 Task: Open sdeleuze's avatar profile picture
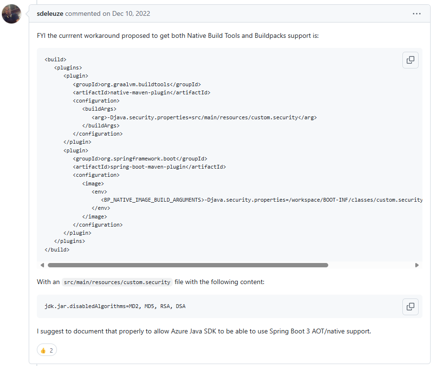point(11,14)
